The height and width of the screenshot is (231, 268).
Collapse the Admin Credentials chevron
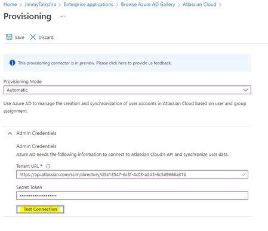10,133
